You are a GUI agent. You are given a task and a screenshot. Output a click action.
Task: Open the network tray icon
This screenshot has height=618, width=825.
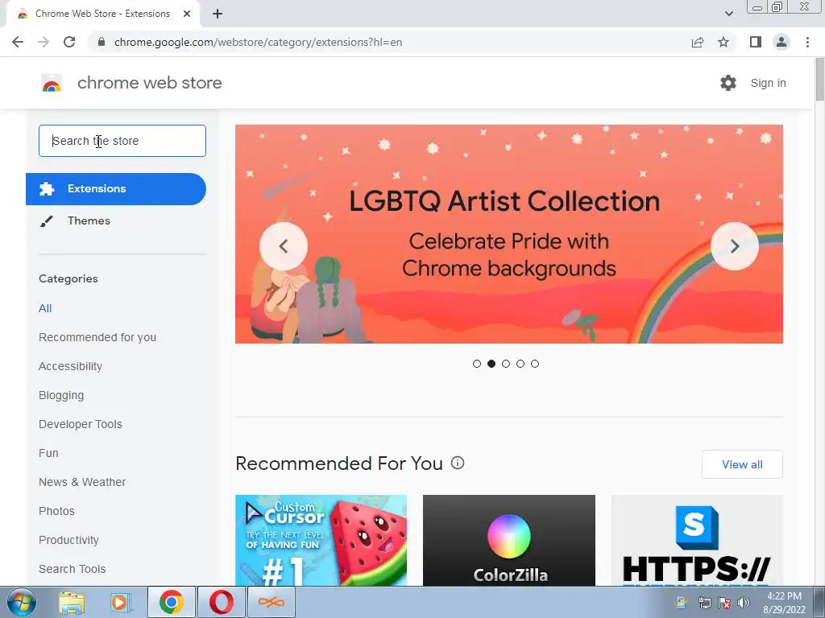click(704, 603)
